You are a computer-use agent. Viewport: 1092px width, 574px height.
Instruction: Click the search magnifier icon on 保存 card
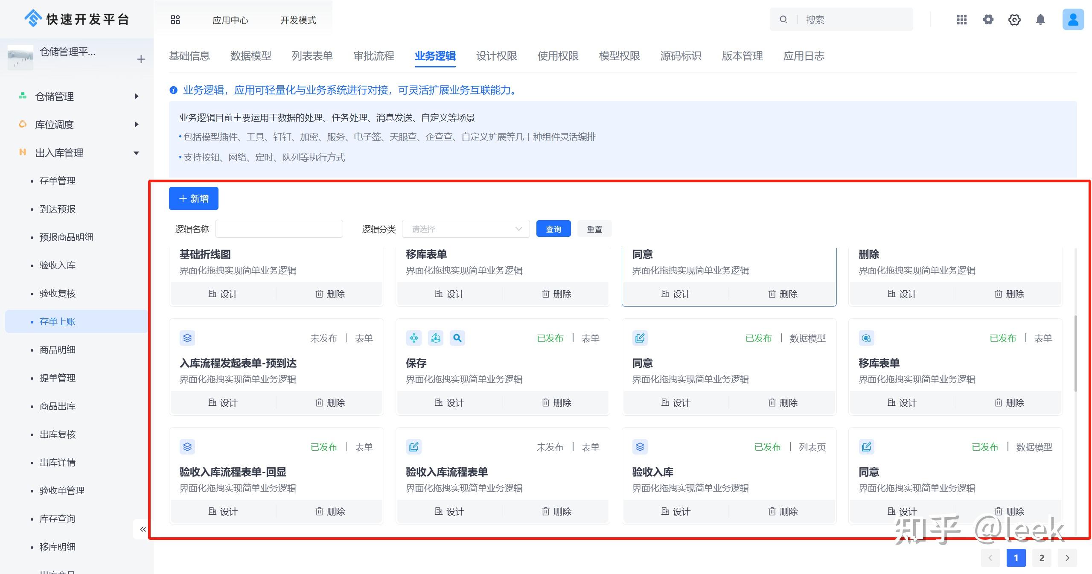click(457, 338)
